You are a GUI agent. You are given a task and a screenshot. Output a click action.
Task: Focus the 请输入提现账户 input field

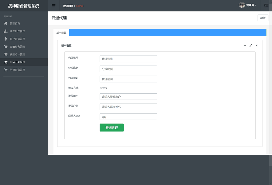pos(129,97)
